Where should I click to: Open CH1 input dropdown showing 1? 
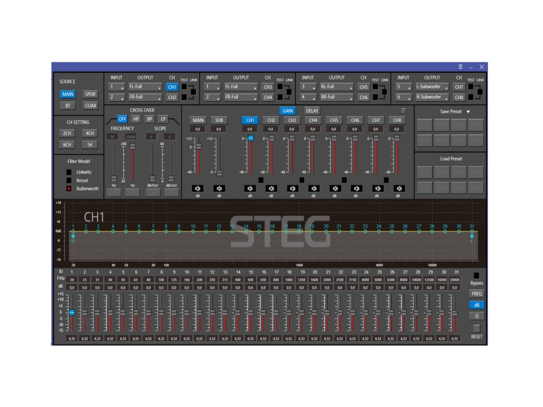click(x=117, y=87)
